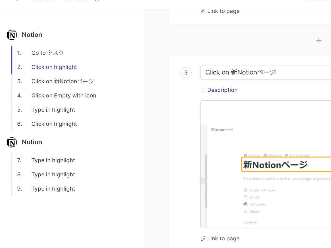Select step 6 'Click on highlight'
This screenshot has width=331, height=248.
pyautogui.click(x=54, y=124)
